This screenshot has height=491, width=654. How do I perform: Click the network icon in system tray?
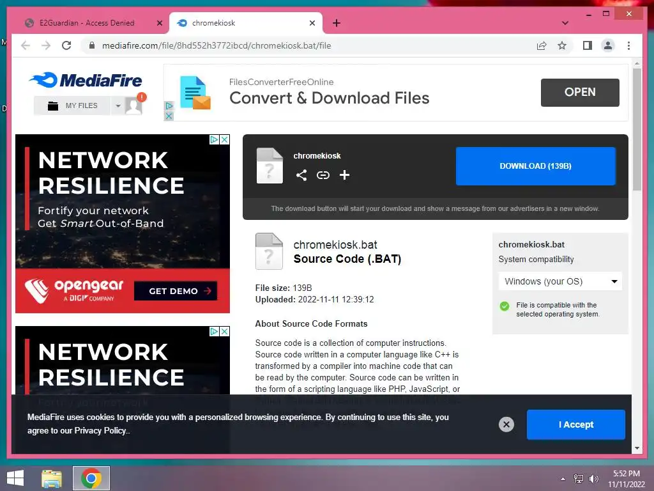tap(578, 478)
